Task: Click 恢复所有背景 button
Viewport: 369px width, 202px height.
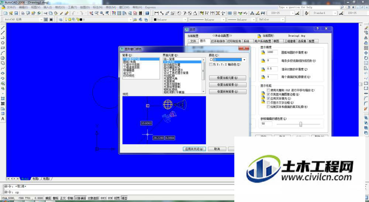Action: 228,92
